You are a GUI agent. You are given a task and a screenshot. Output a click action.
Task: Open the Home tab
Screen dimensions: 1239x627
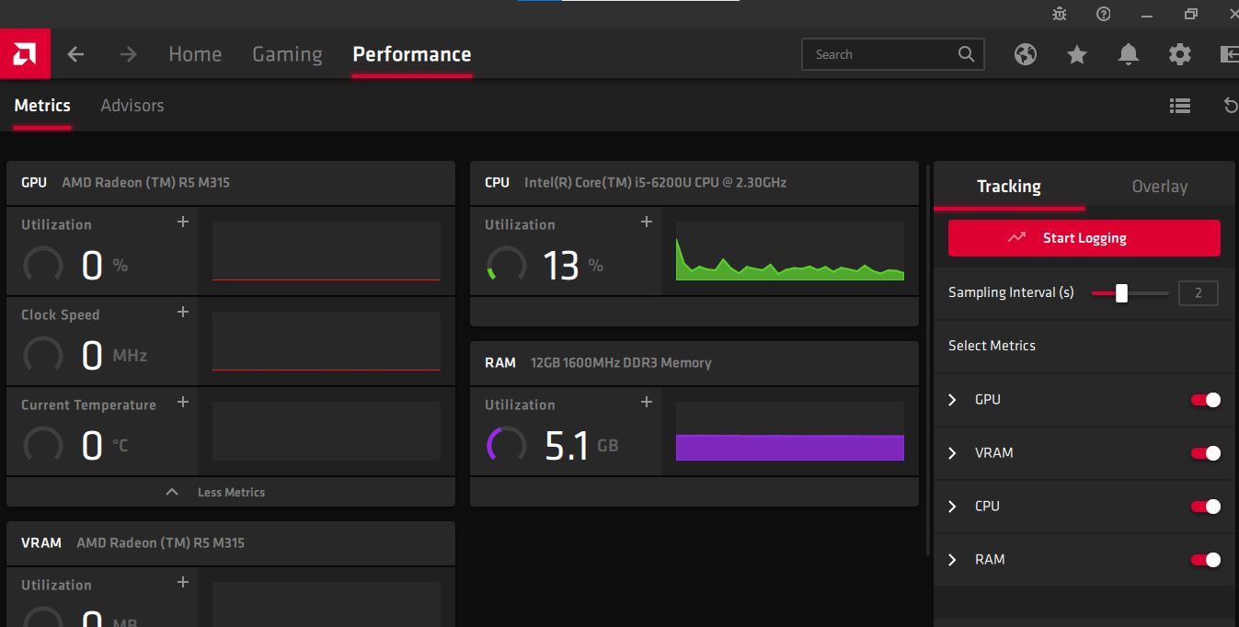tap(195, 54)
